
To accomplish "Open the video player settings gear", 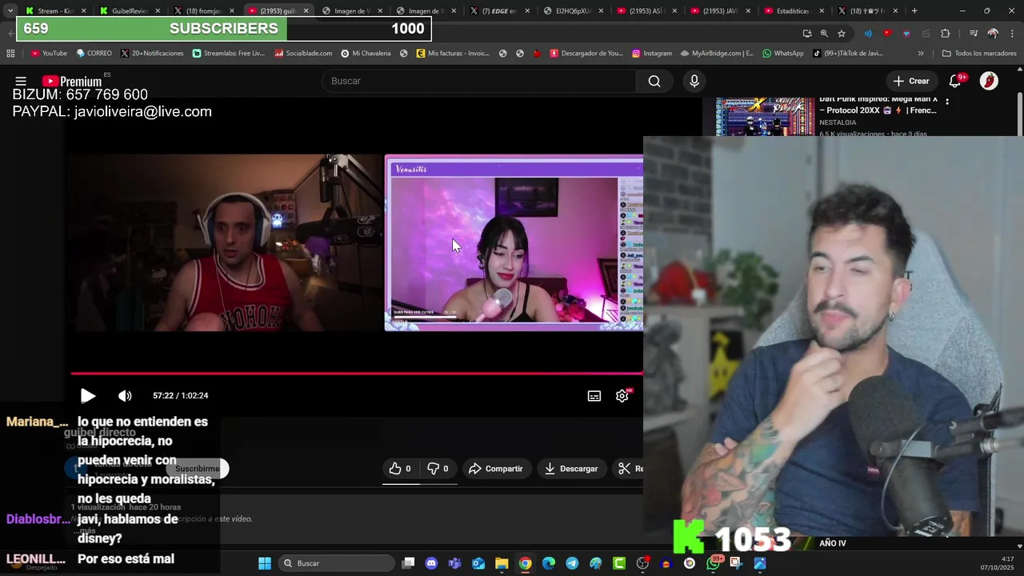I will [x=622, y=396].
